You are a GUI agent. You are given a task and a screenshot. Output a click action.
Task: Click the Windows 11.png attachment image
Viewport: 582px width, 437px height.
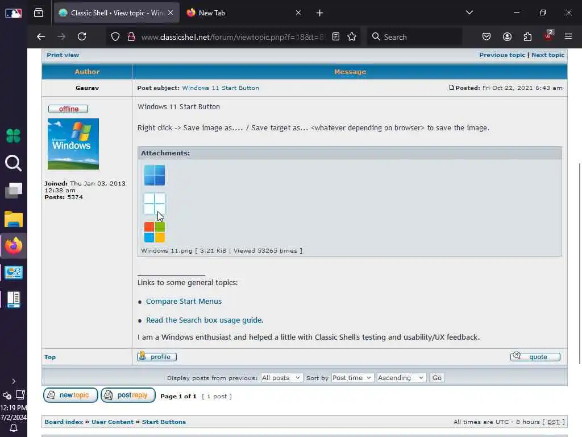point(155,204)
